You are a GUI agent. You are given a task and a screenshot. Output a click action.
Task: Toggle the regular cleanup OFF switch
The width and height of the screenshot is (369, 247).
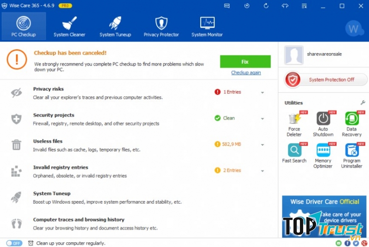14,243
